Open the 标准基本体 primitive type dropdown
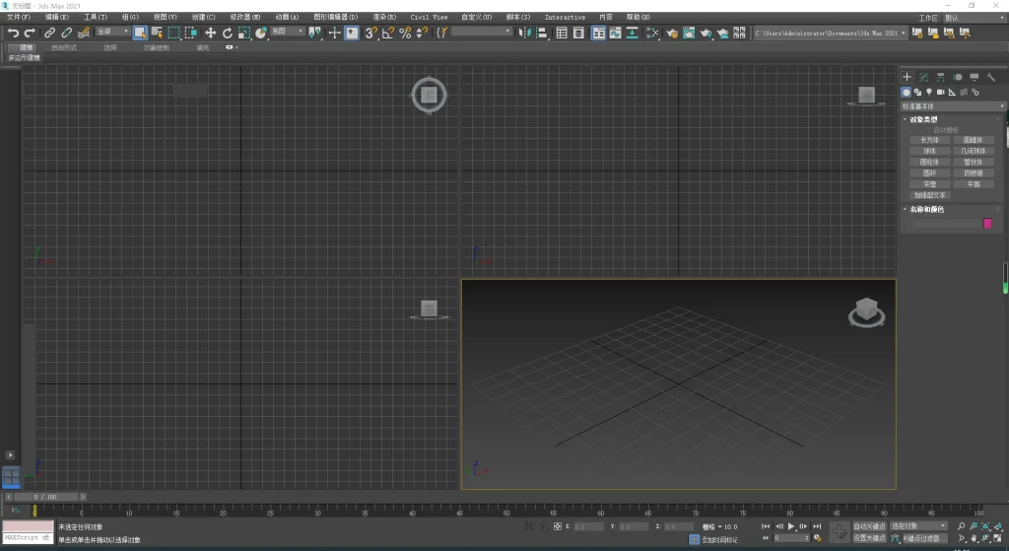 (x=953, y=106)
